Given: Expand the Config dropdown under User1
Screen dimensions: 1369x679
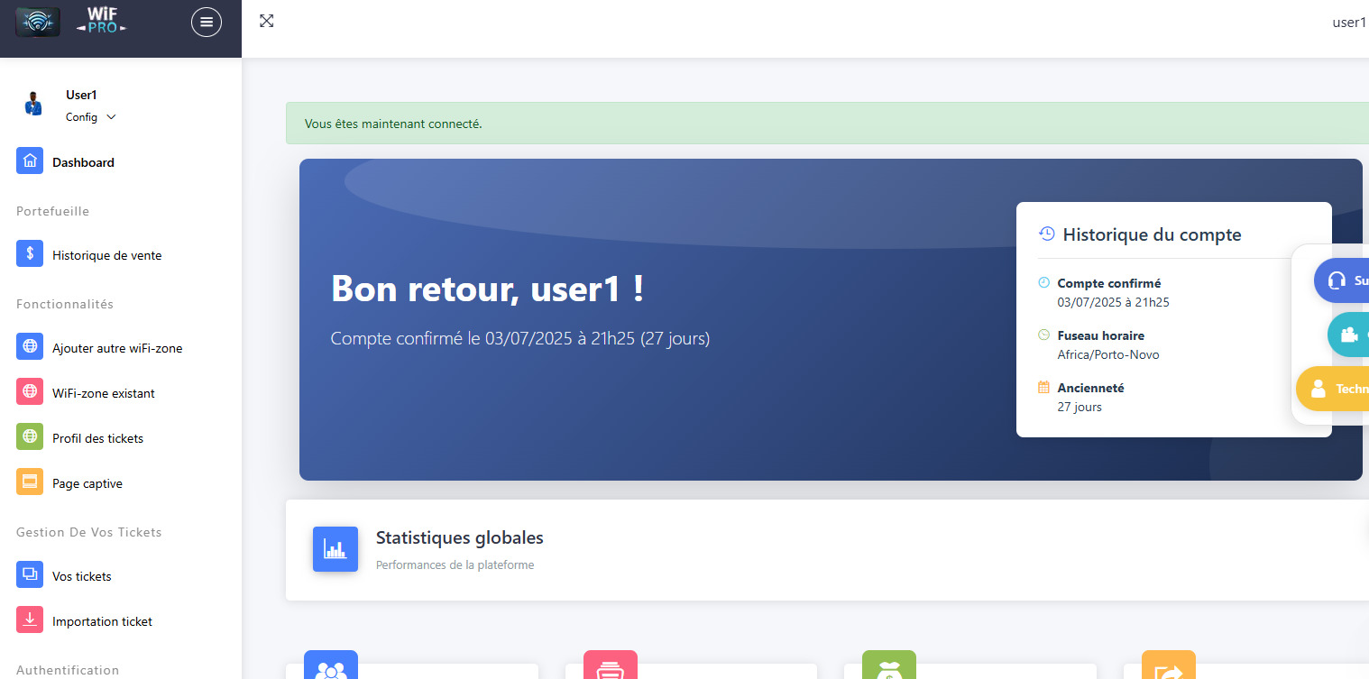Looking at the screenshot, I should tap(91, 116).
